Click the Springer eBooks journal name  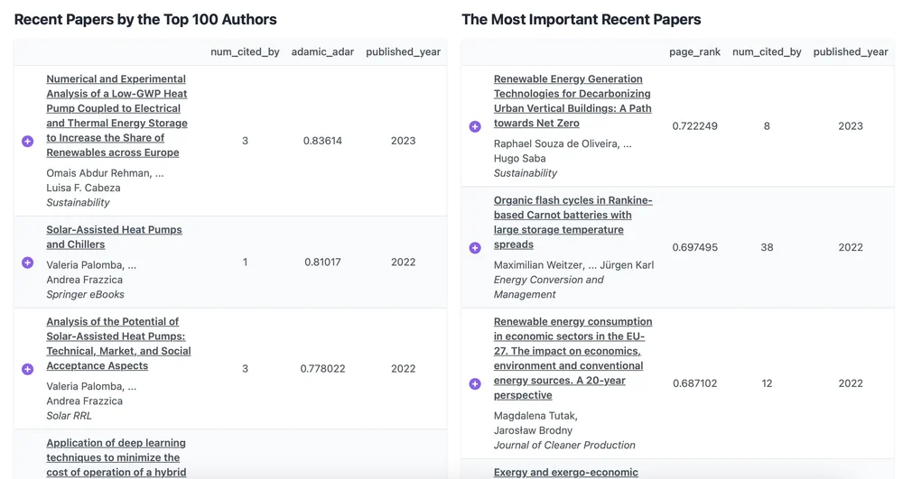coord(85,294)
